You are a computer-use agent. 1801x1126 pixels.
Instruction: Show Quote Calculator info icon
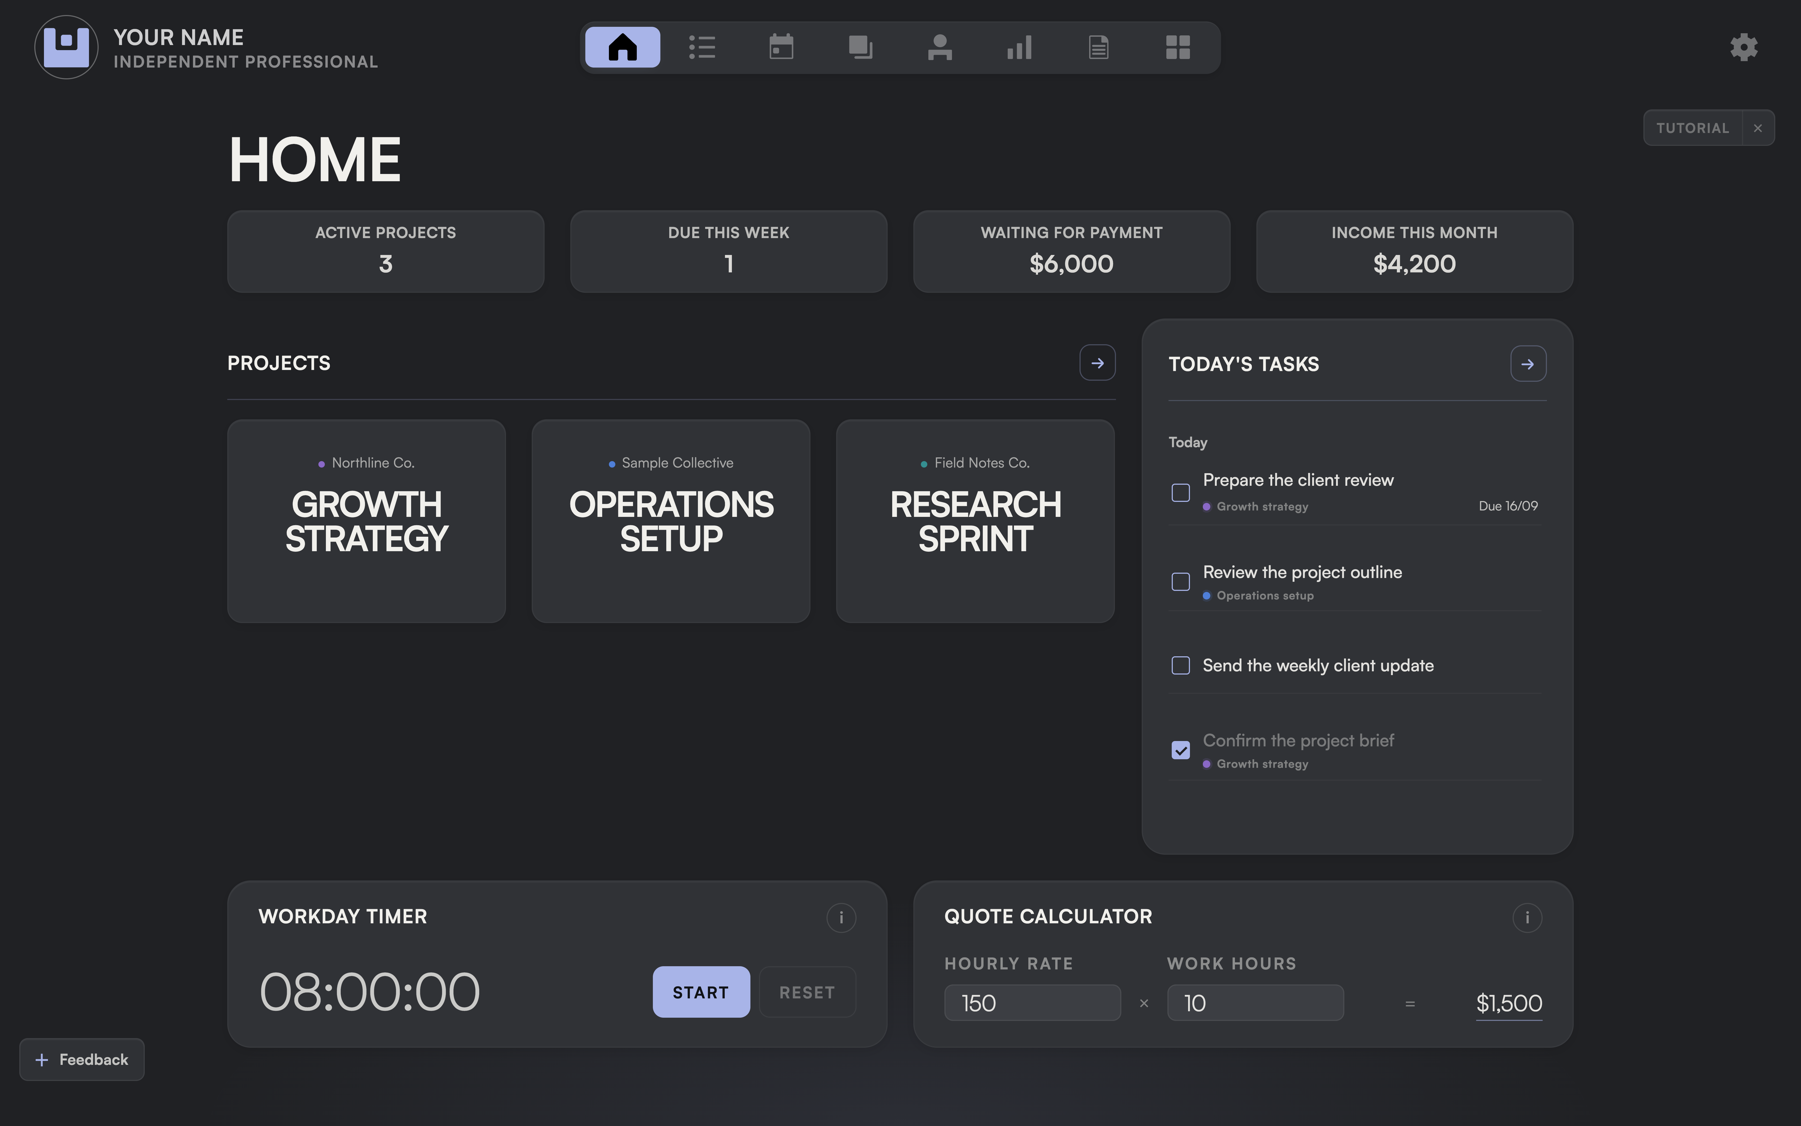(x=1527, y=917)
